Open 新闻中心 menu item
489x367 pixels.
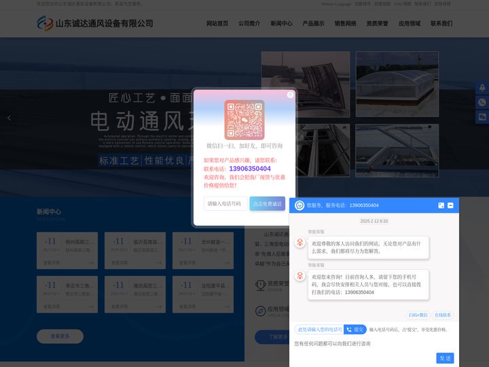281,23
